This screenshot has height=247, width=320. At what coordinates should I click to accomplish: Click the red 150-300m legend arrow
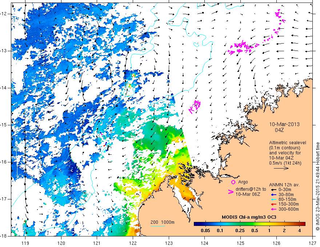tap(274, 204)
